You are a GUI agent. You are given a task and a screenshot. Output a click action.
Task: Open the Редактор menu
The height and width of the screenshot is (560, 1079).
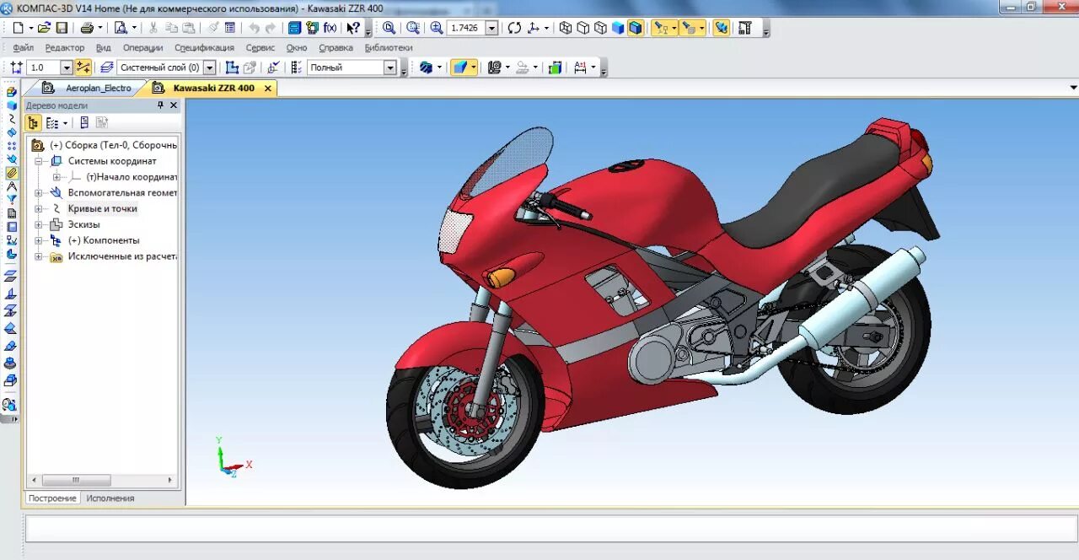point(65,48)
